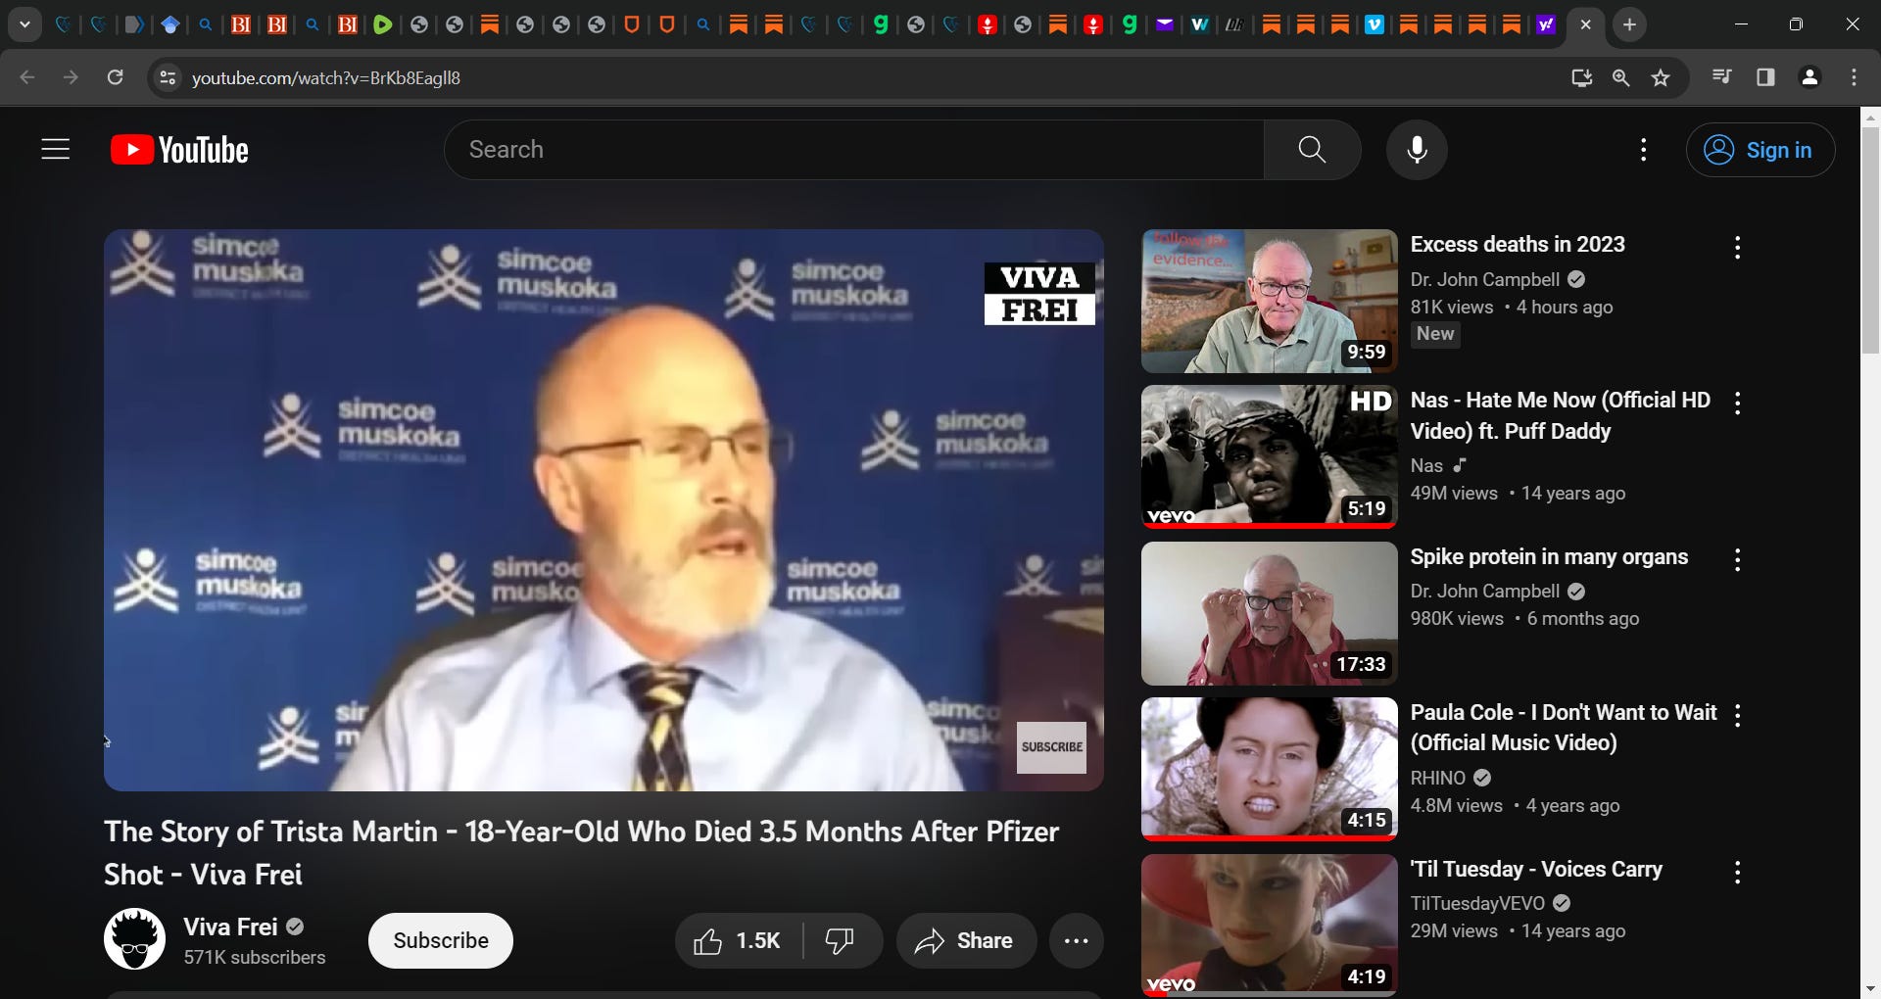Share the Viva Frei video

click(x=966, y=941)
